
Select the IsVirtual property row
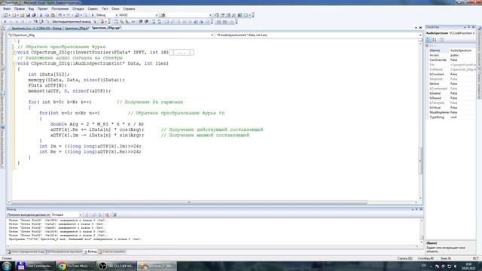(x=450, y=108)
